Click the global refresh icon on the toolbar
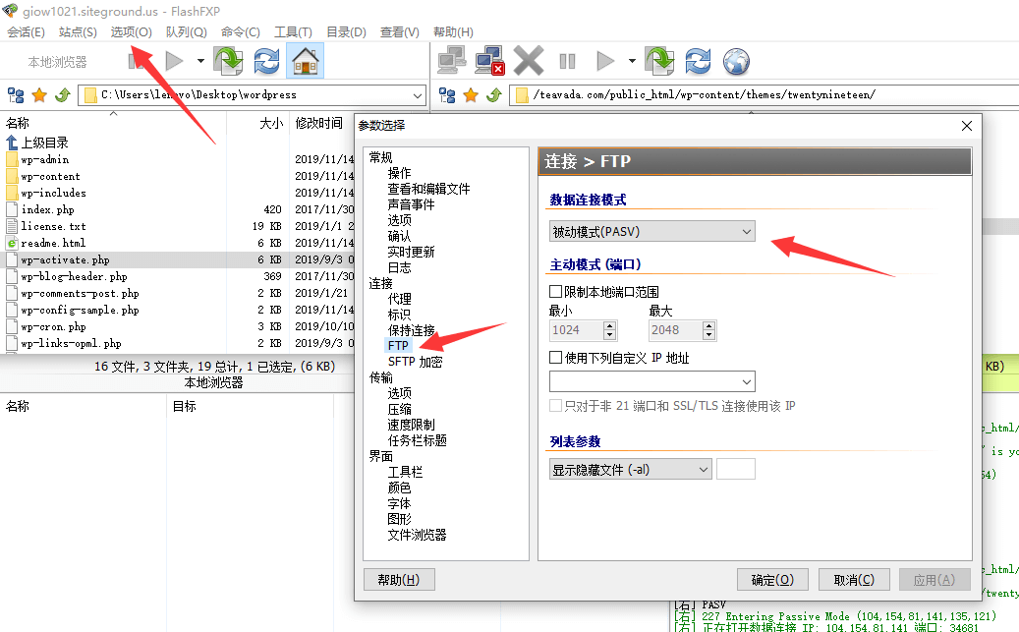 [698, 60]
